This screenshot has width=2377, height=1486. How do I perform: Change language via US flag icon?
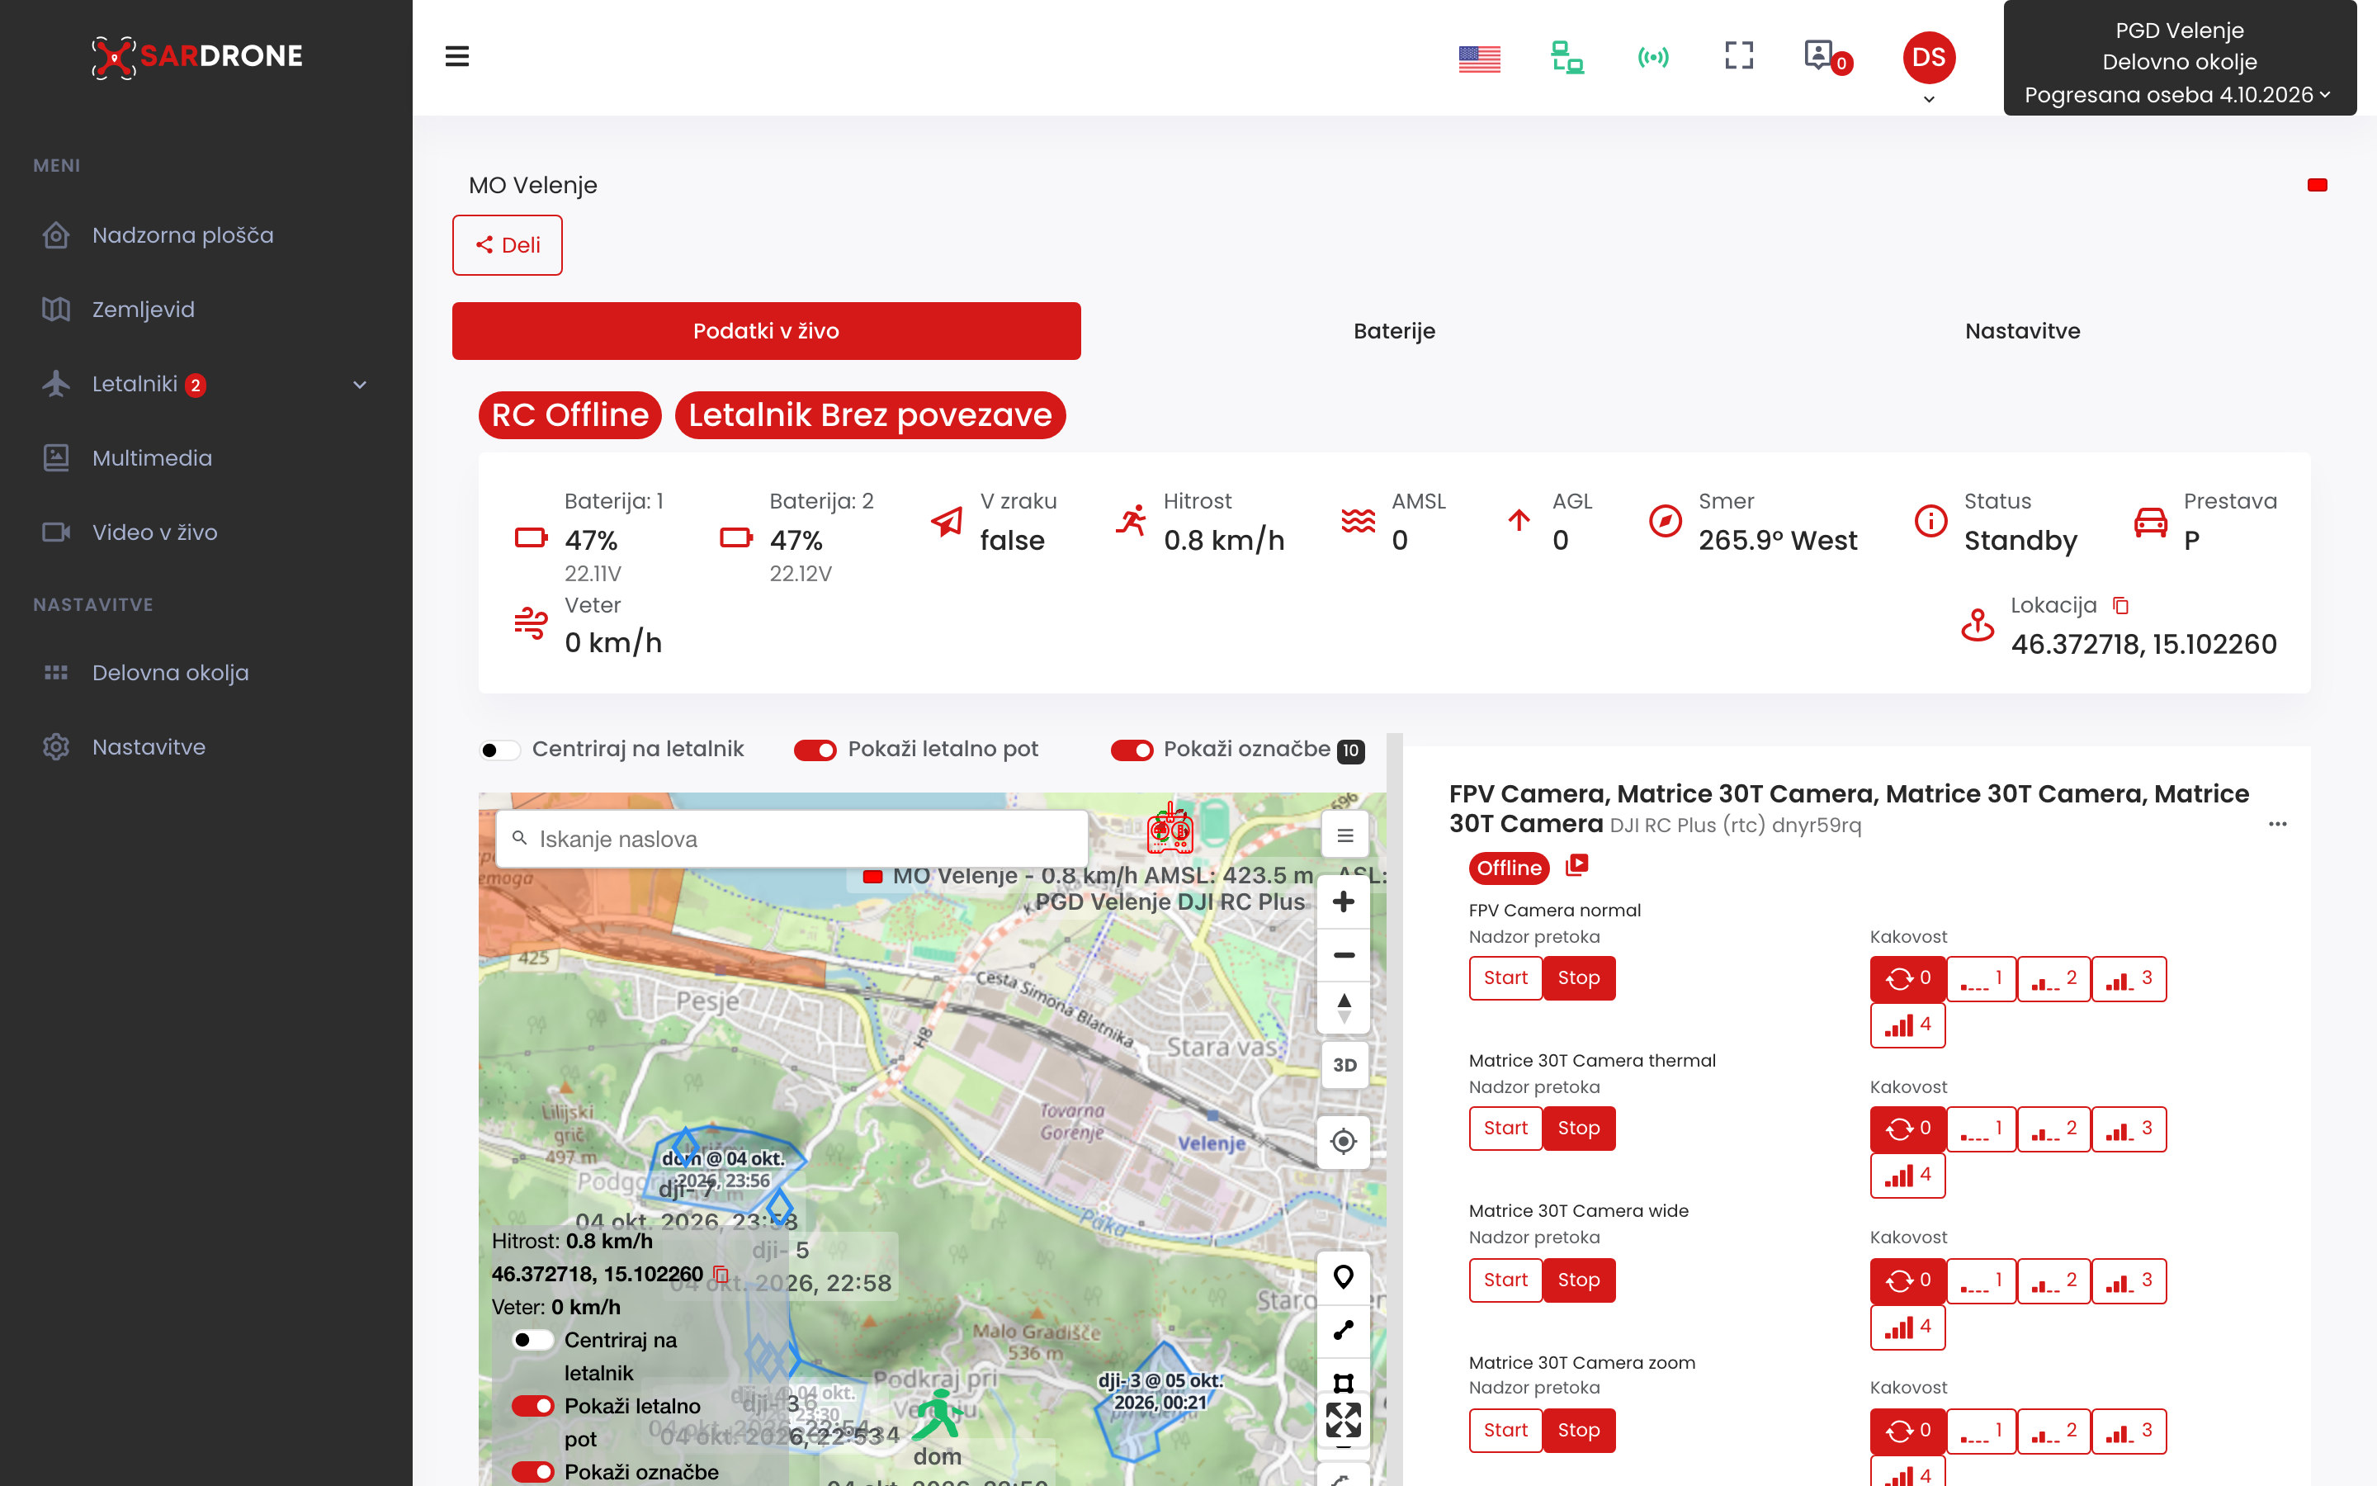click(x=1479, y=58)
